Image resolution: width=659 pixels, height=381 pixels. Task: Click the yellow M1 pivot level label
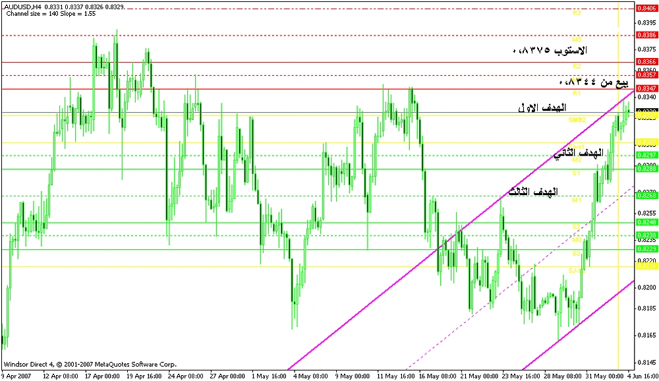pyautogui.click(x=577, y=200)
